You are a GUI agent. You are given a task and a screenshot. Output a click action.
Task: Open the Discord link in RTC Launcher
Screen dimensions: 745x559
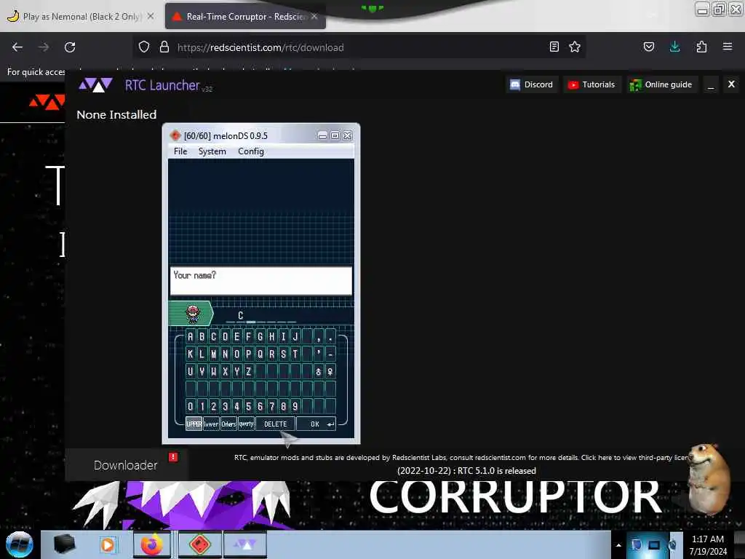coord(531,84)
